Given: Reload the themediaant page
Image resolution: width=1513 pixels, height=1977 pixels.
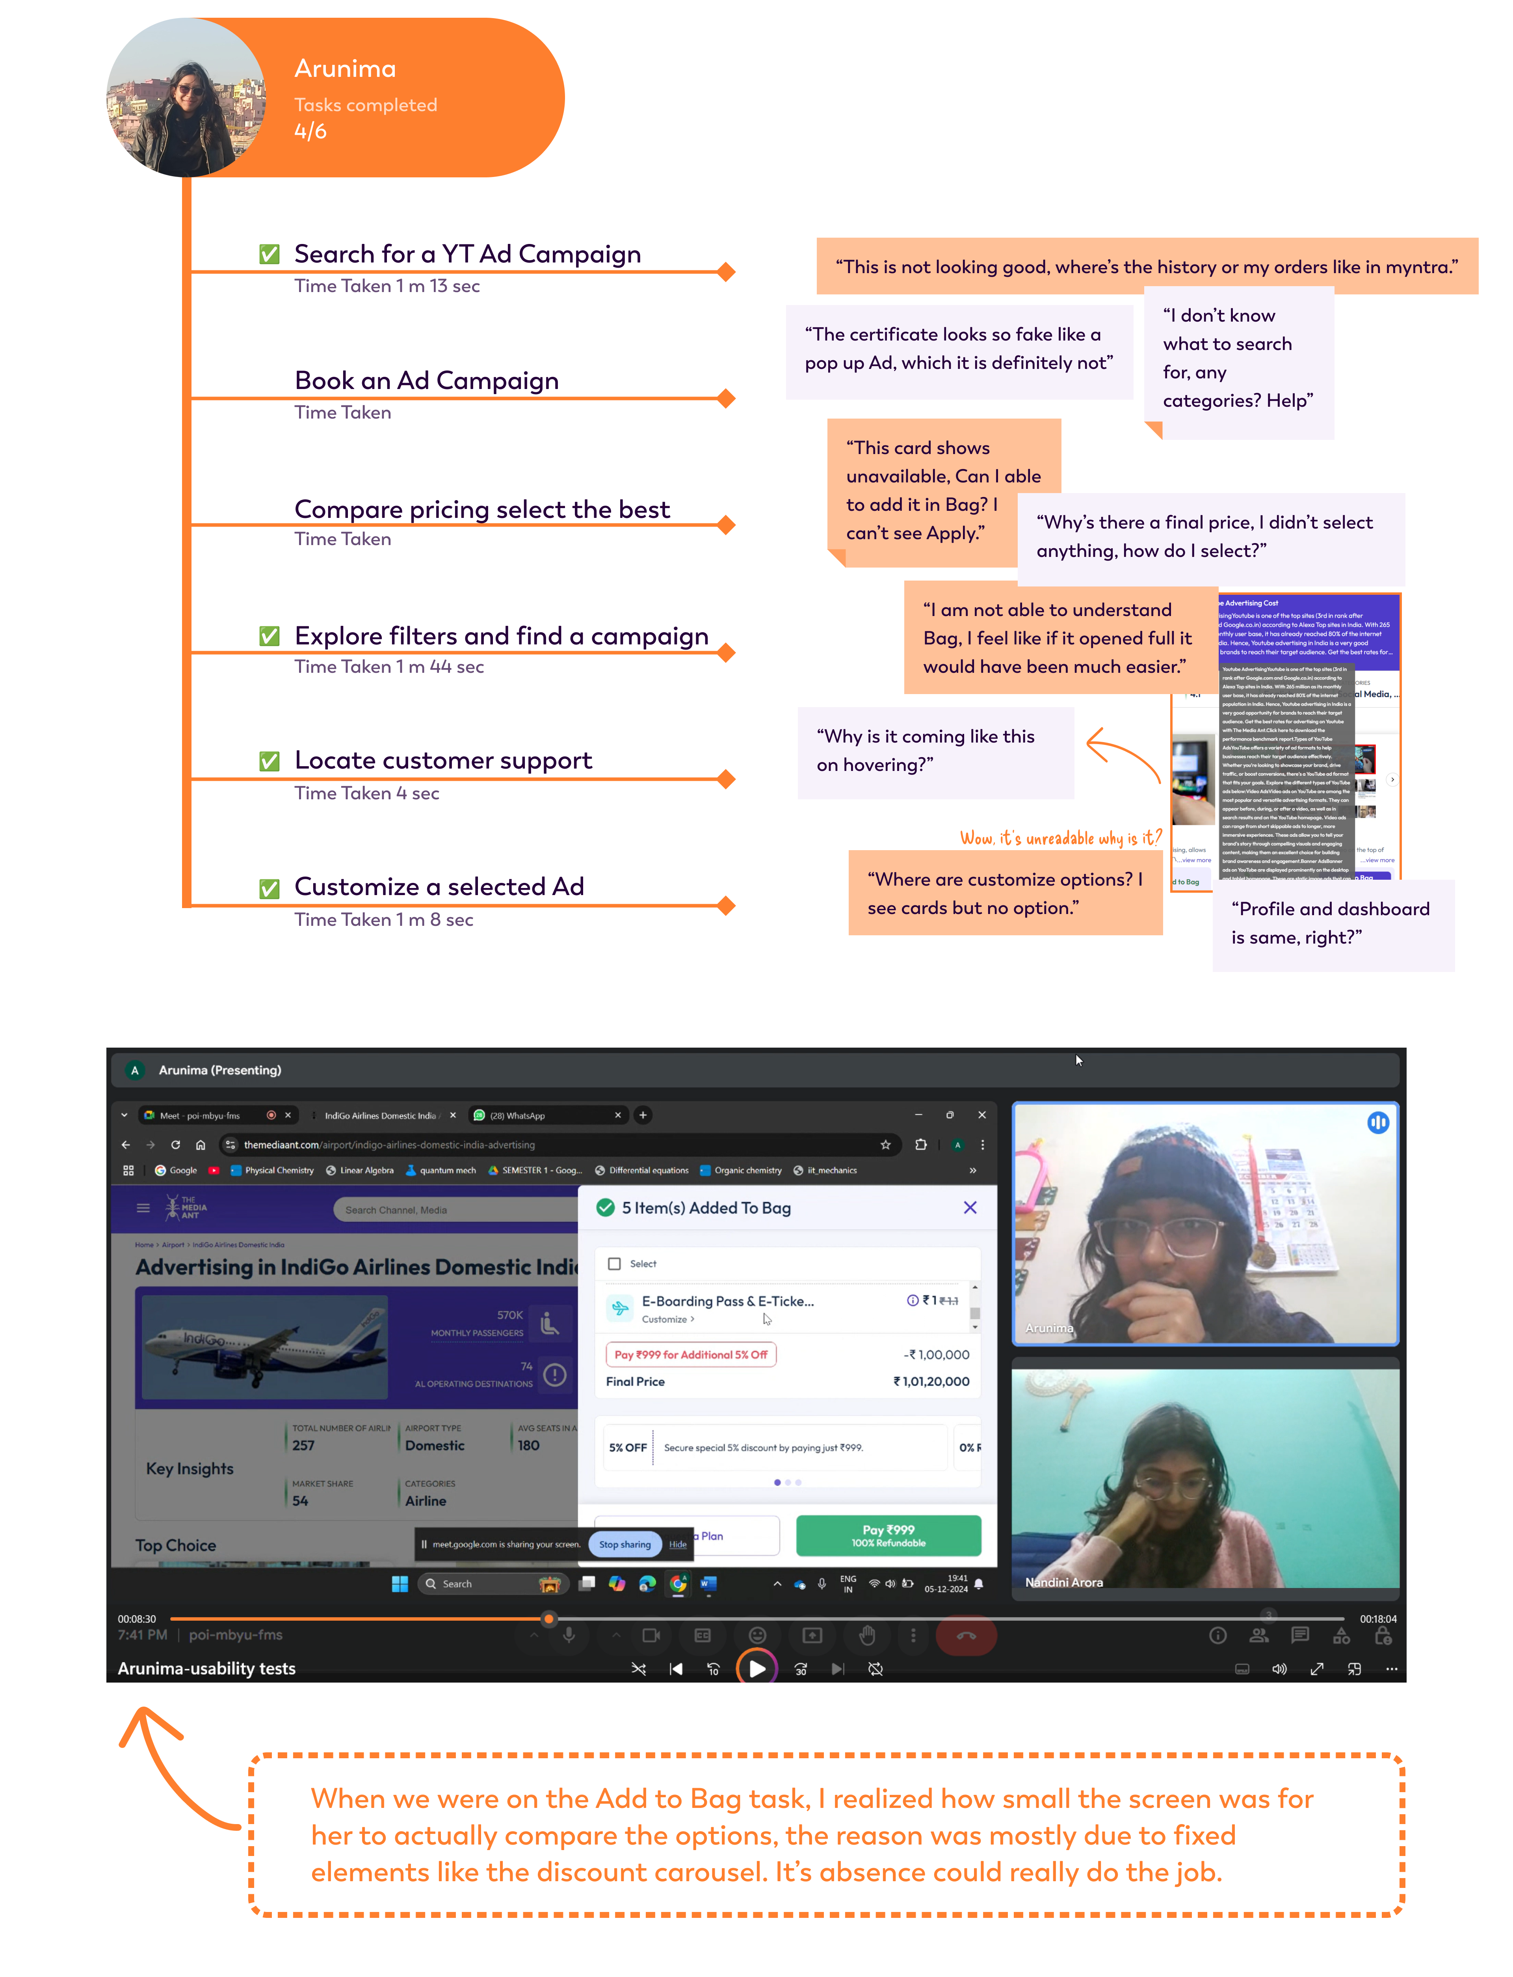Looking at the screenshot, I should (176, 1145).
